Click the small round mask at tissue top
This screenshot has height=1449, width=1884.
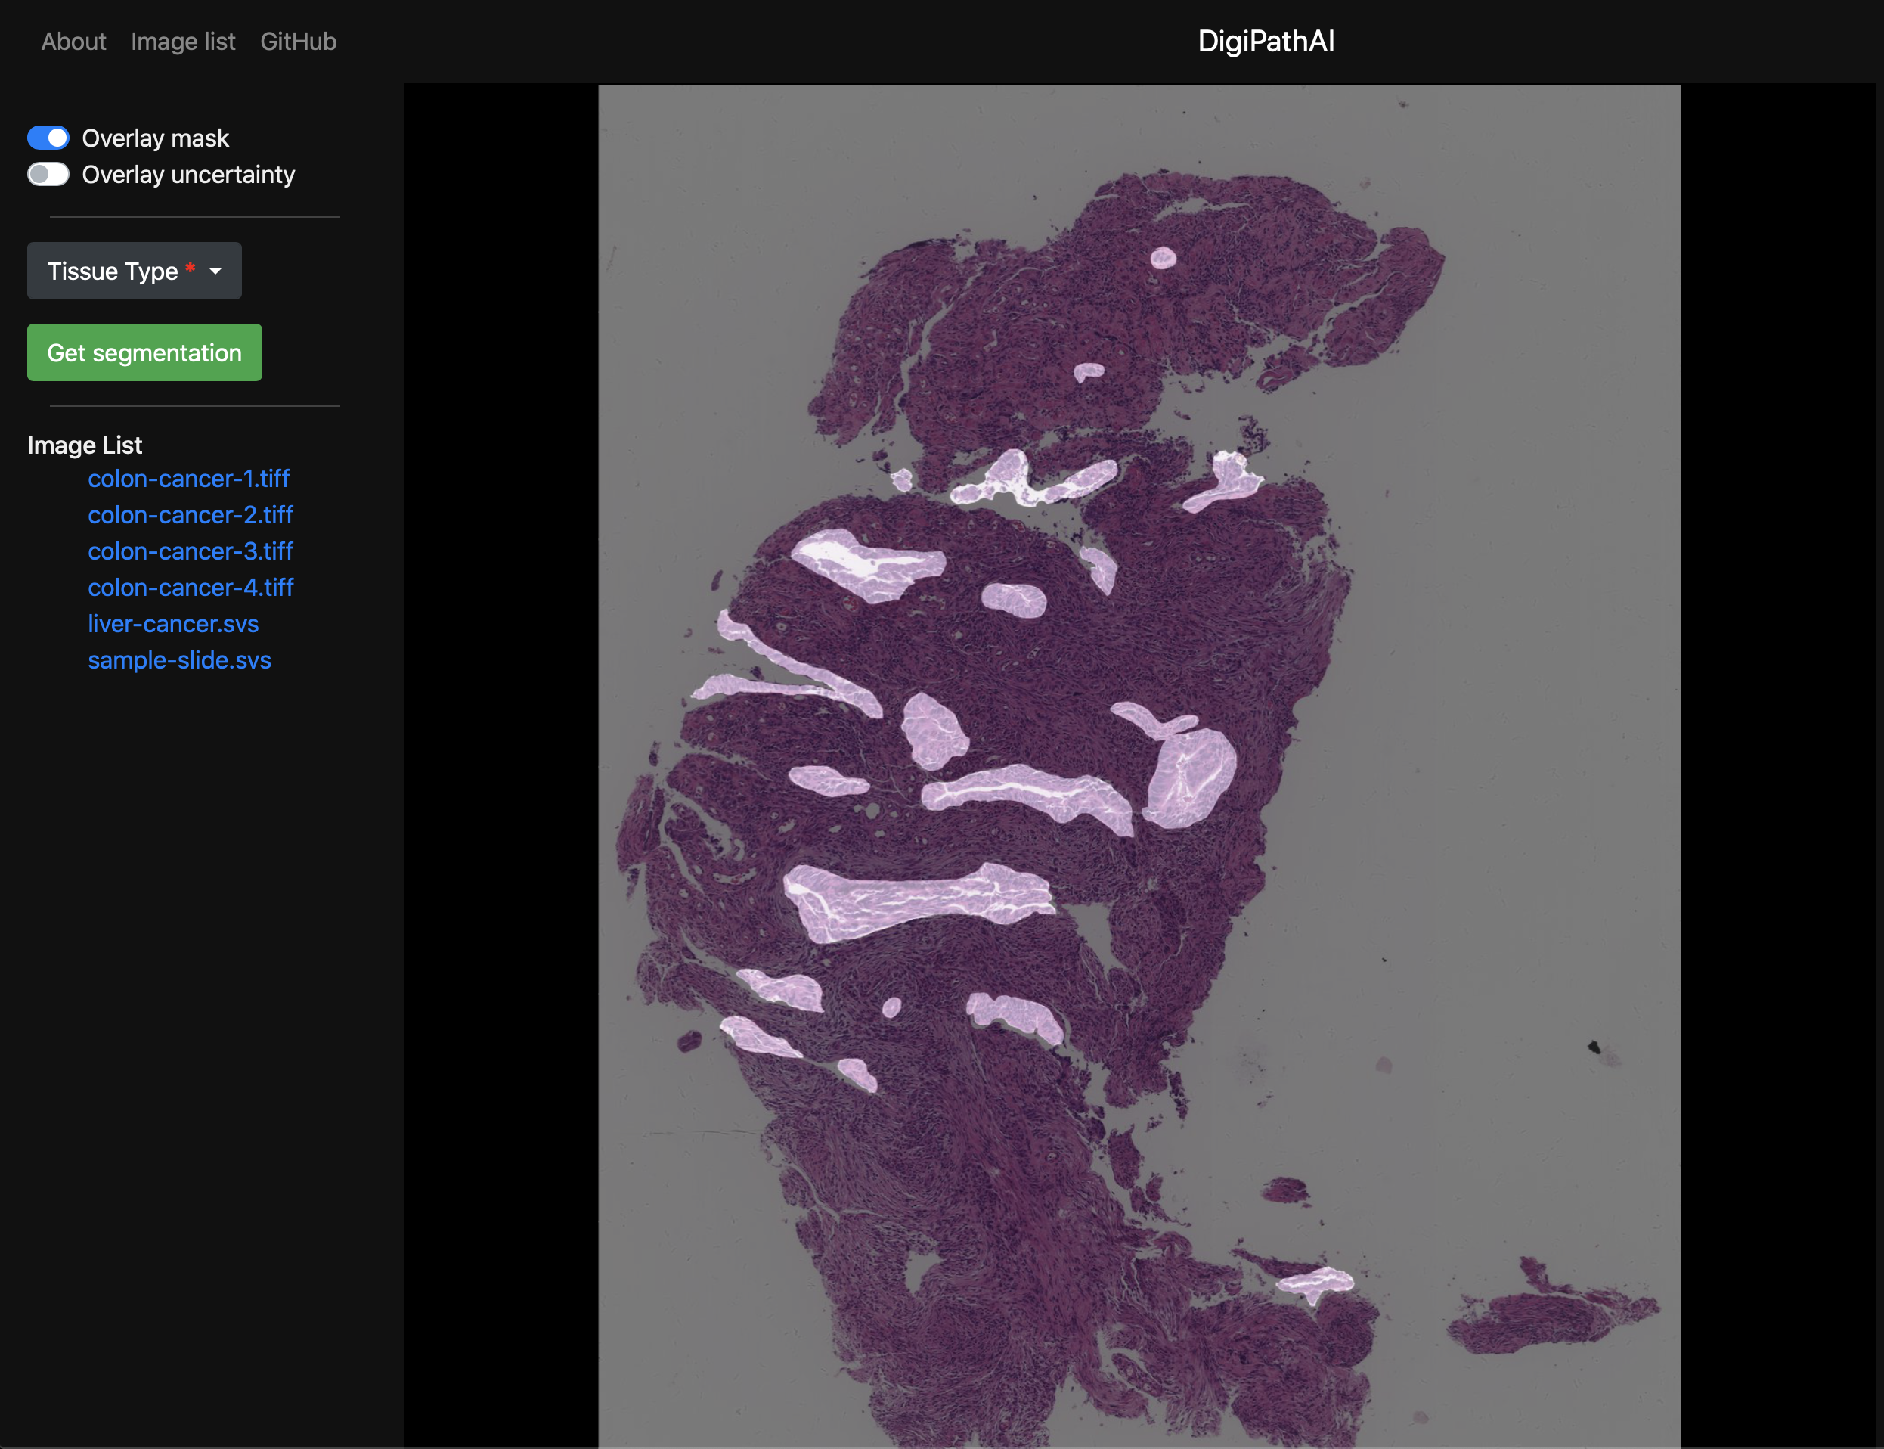[1164, 257]
